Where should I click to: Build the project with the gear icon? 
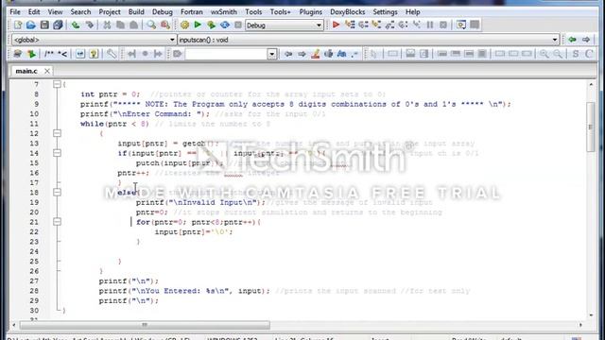184,25
